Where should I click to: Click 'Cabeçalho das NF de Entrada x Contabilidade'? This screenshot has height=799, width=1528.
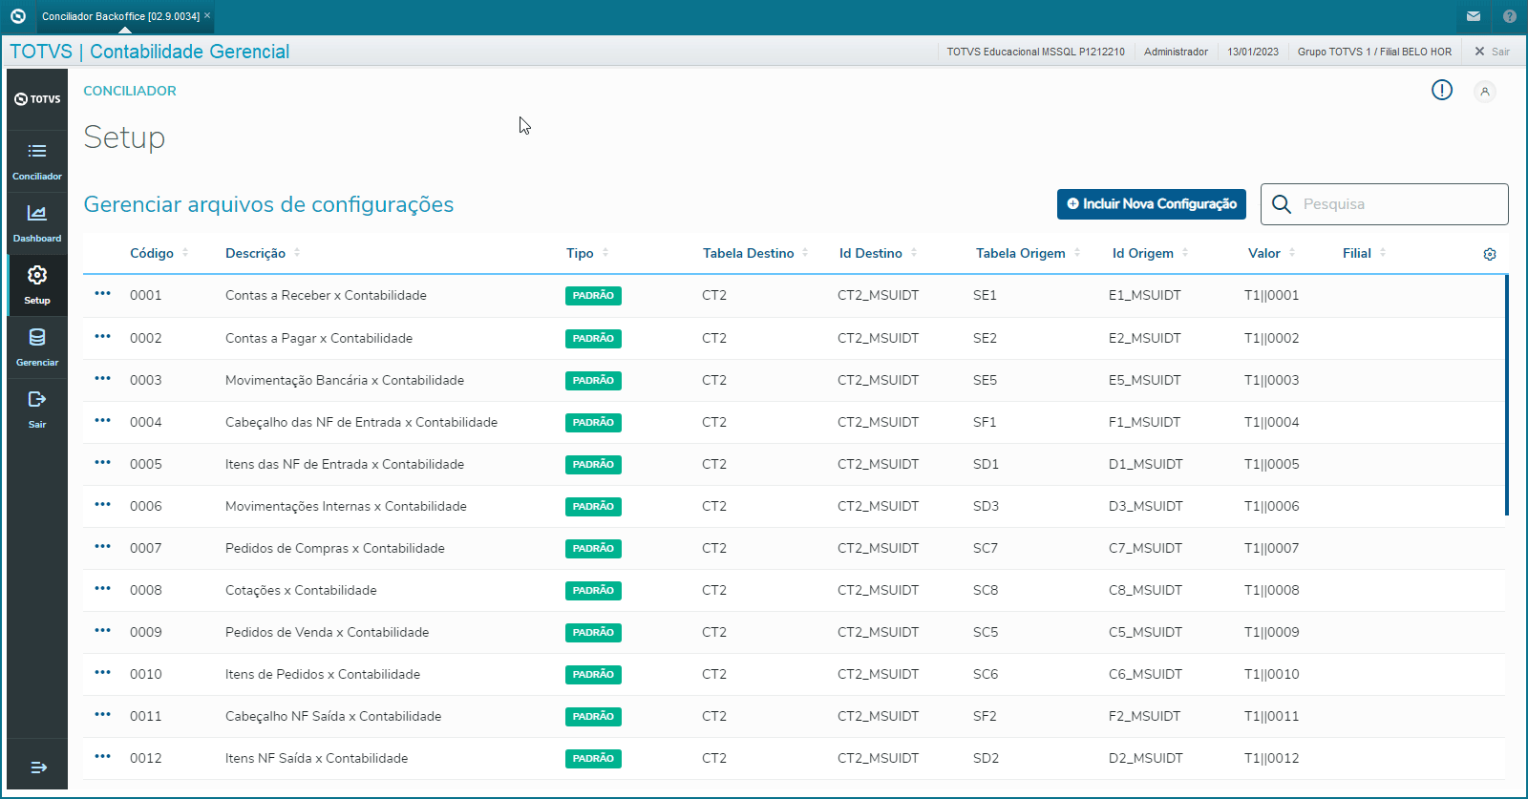(361, 422)
